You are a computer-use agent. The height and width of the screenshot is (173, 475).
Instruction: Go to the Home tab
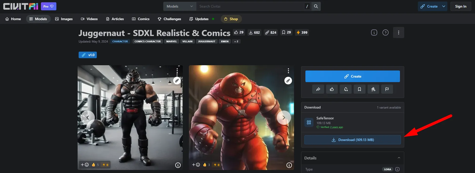pos(13,19)
